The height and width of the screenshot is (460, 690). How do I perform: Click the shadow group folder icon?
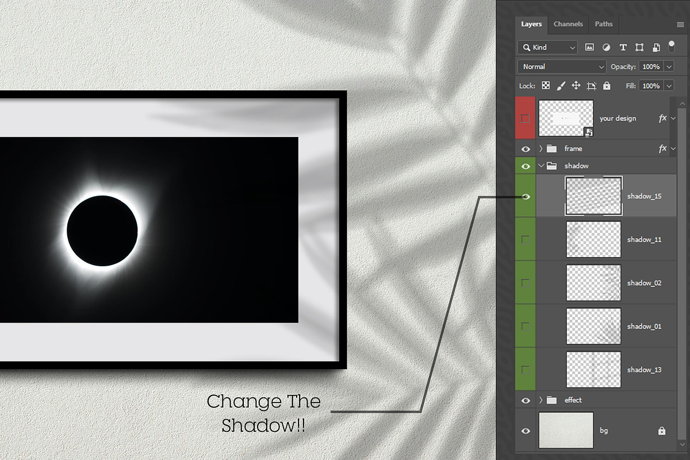(552, 166)
